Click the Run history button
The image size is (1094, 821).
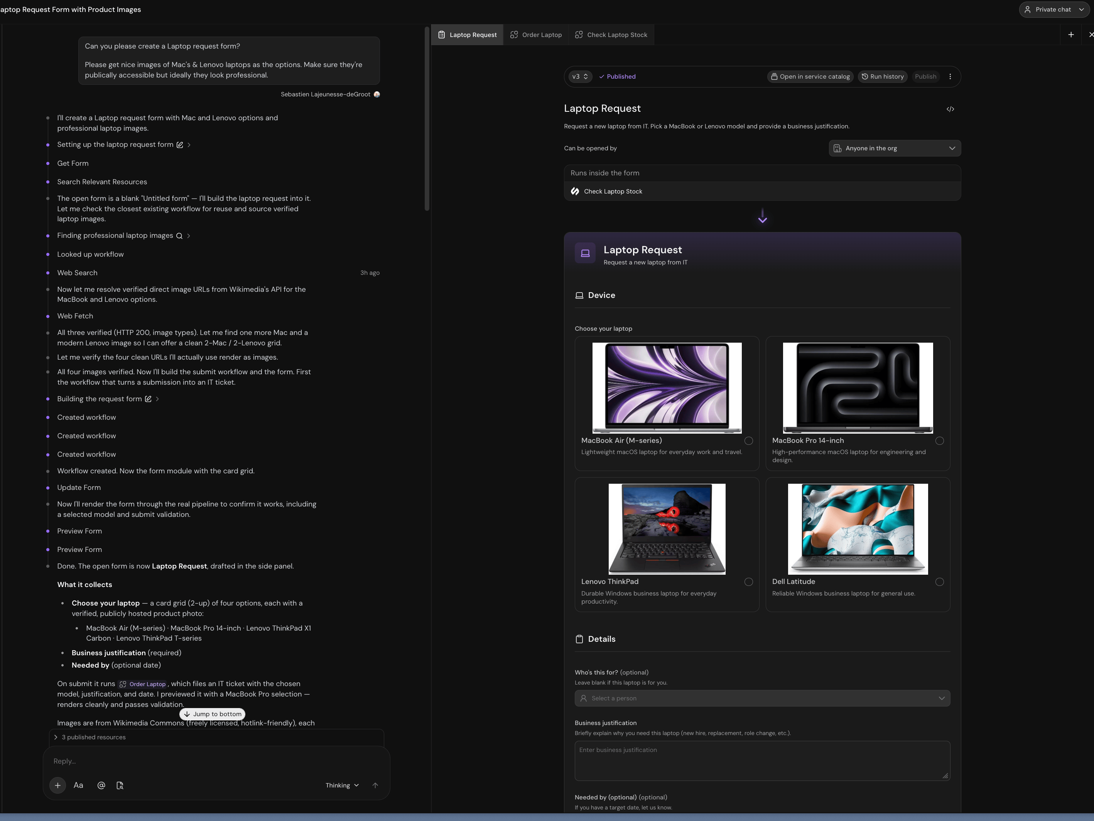pyautogui.click(x=882, y=77)
